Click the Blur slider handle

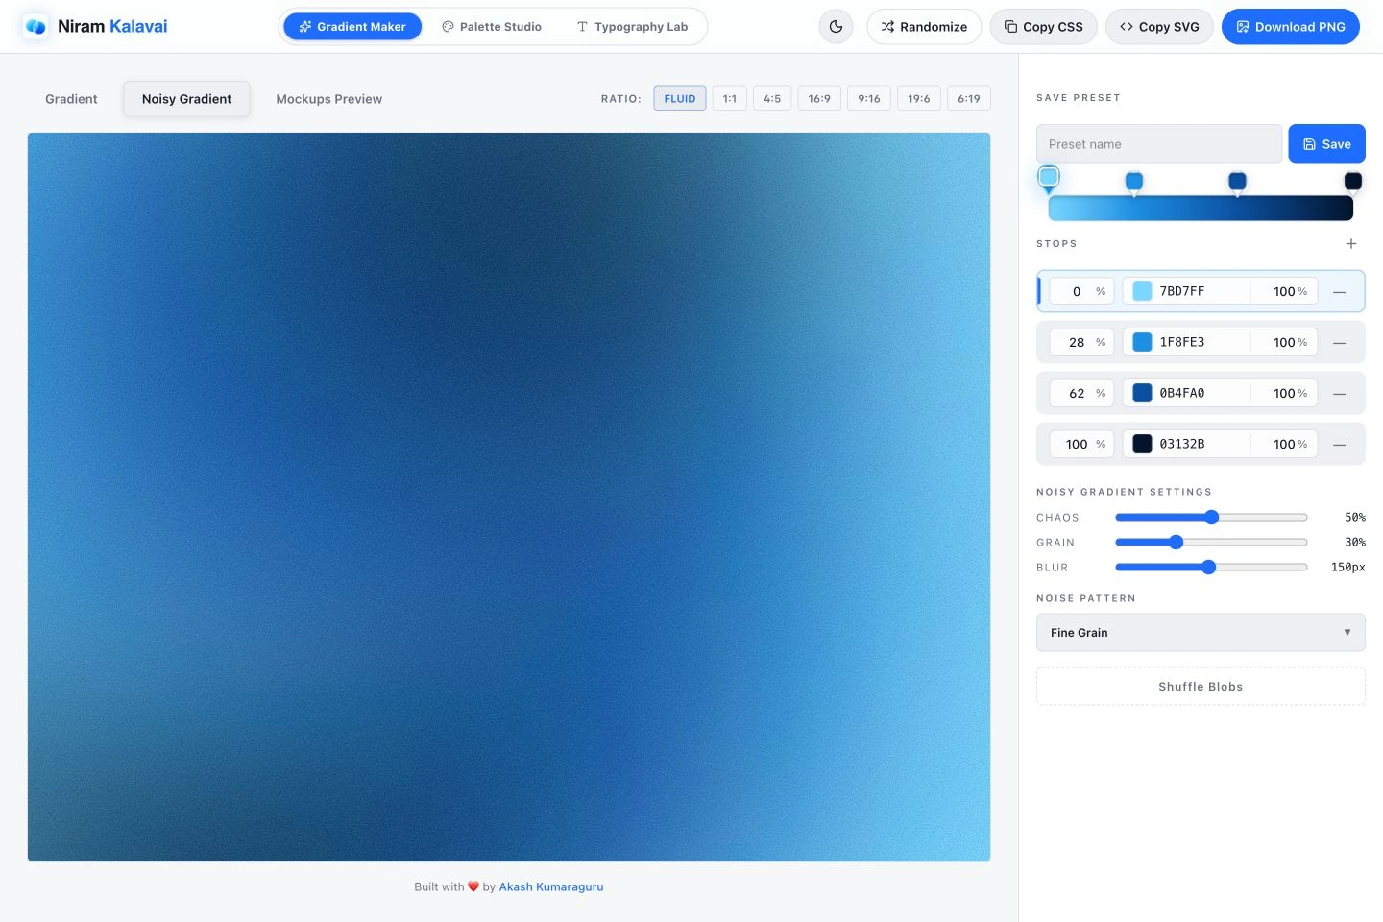[x=1208, y=568]
